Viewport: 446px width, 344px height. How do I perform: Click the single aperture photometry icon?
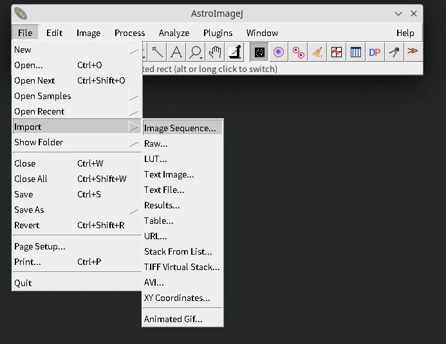[x=279, y=52]
